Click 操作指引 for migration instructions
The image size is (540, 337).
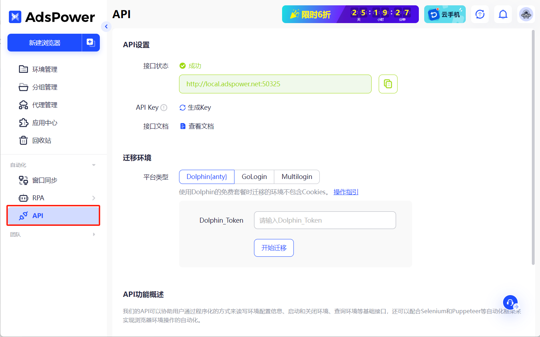pos(346,192)
